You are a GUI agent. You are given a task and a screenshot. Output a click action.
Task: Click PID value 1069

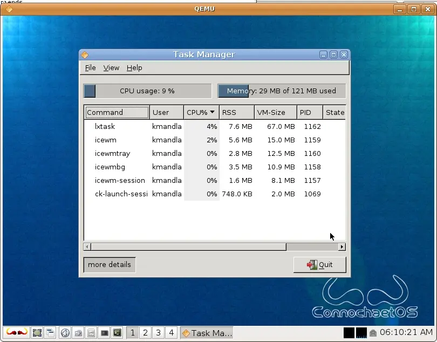312,194
